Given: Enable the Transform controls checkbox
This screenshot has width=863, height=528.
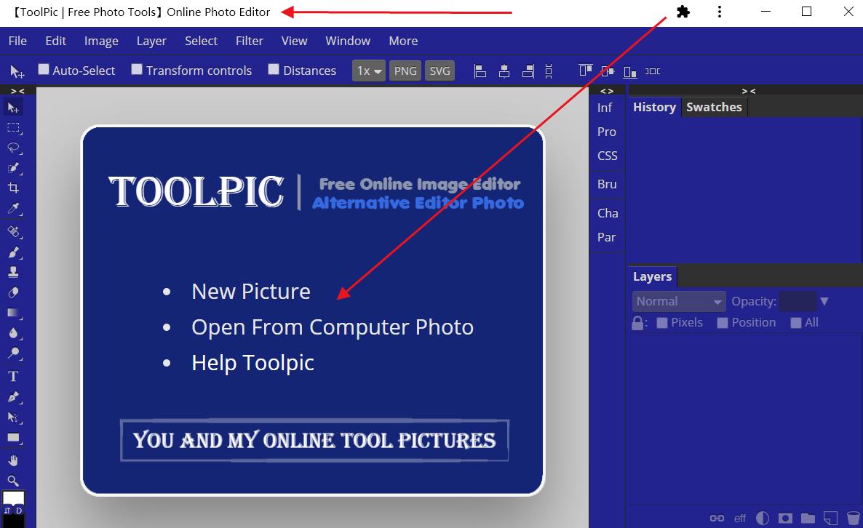Looking at the screenshot, I should [137, 69].
